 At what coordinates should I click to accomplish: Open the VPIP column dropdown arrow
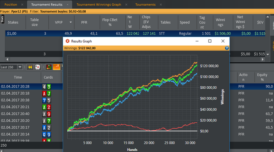pyautogui.click(x=70, y=22)
